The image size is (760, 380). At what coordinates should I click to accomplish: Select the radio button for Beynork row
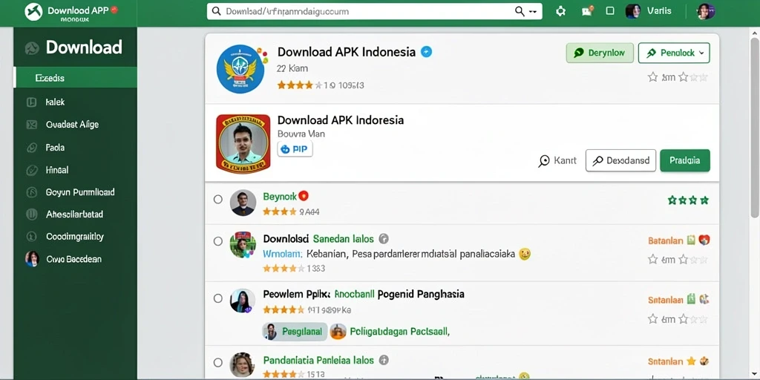[218, 199]
